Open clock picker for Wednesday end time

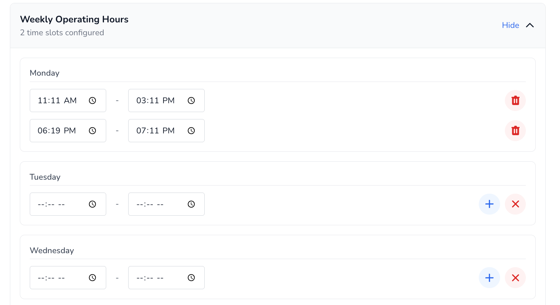tap(191, 278)
